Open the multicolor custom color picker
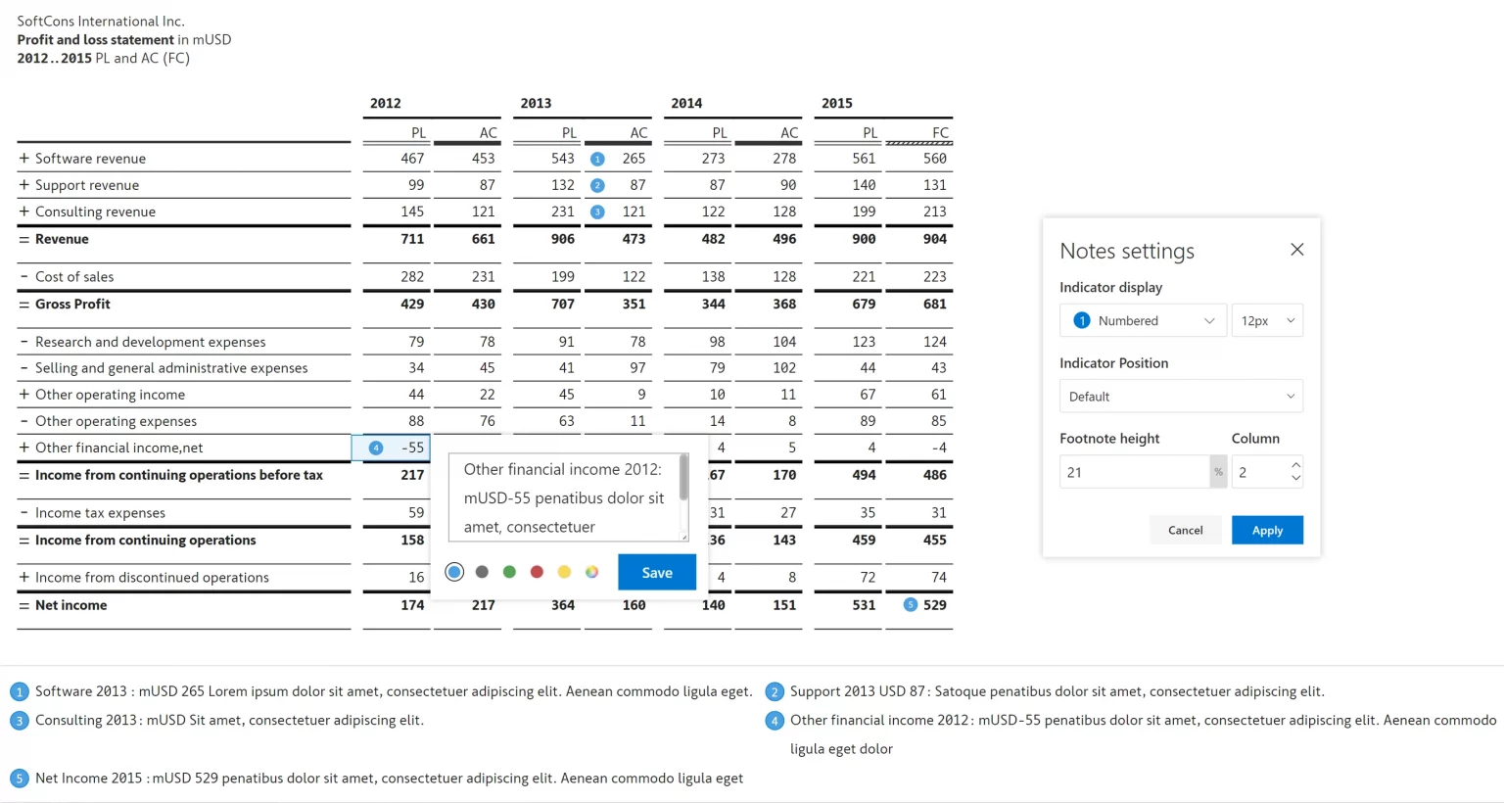1504x803 pixels. [591, 572]
